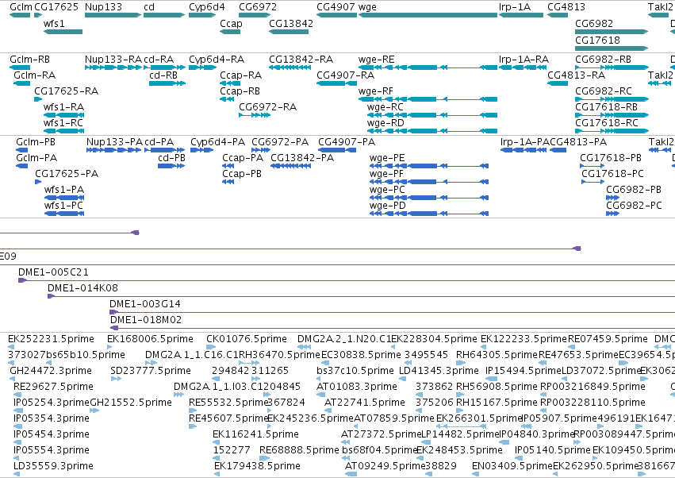This screenshot has width=675, height=478.
Task: Select the Nup133-PA coding sequence
Action: [113, 150]
